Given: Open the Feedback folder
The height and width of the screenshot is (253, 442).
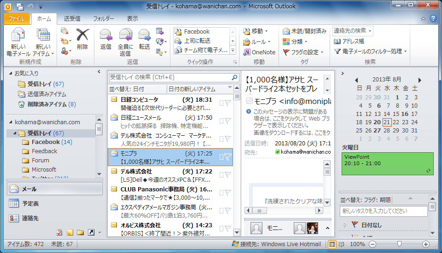Looking at the screenshot, I should pyautogui.click(x=40, y=151).
